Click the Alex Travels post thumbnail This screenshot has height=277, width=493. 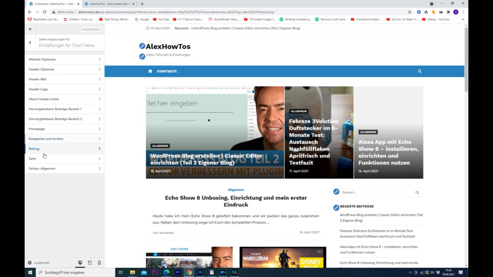pos(189,257)
